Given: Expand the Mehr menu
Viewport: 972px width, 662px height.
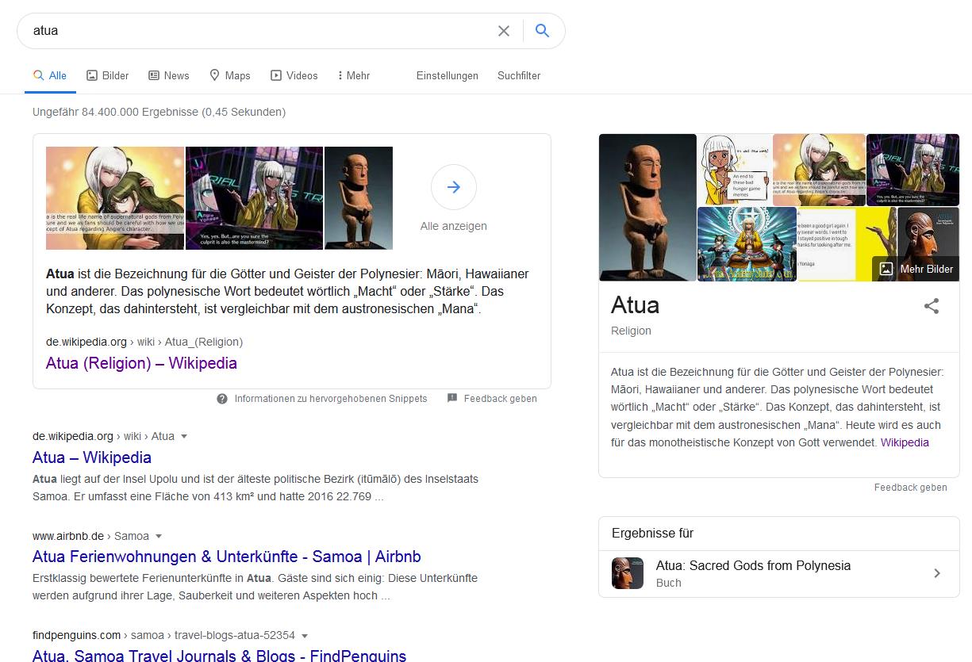Looking at the screenshot, I should 353,75.
